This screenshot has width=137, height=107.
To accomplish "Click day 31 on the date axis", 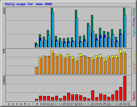I will click(128, 104).
